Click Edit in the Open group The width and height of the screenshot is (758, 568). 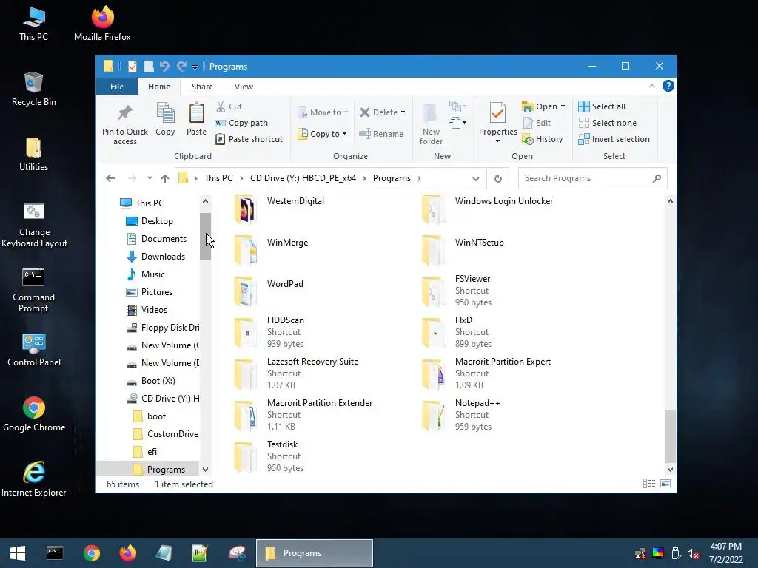coord(537,123)
